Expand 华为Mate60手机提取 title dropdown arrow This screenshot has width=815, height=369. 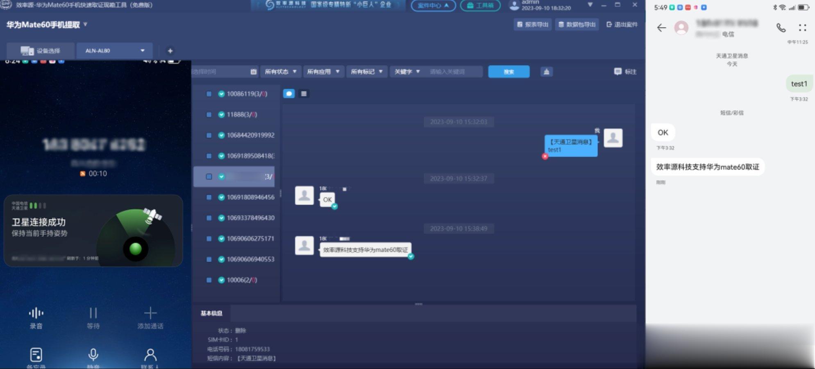pyautogui.click(x=85, y=24)
